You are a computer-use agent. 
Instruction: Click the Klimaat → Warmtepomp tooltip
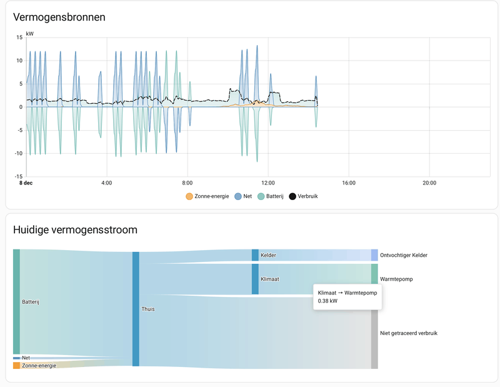(x=347, y=296)
